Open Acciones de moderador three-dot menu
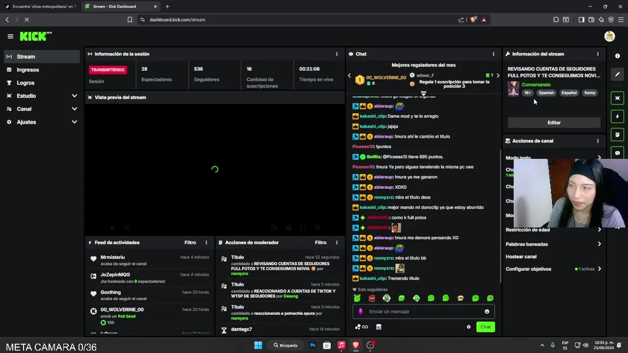Image resolution: width=628 pixels, height=353 pixels. coord(337,243)
